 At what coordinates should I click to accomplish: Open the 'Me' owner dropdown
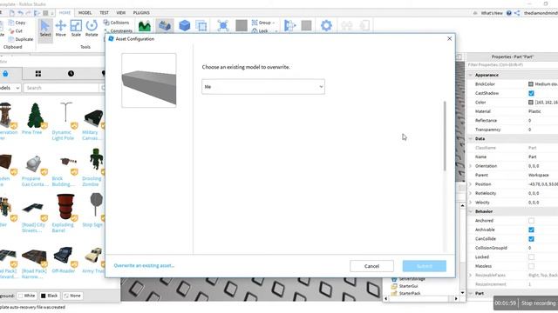[x=263, y=87]
